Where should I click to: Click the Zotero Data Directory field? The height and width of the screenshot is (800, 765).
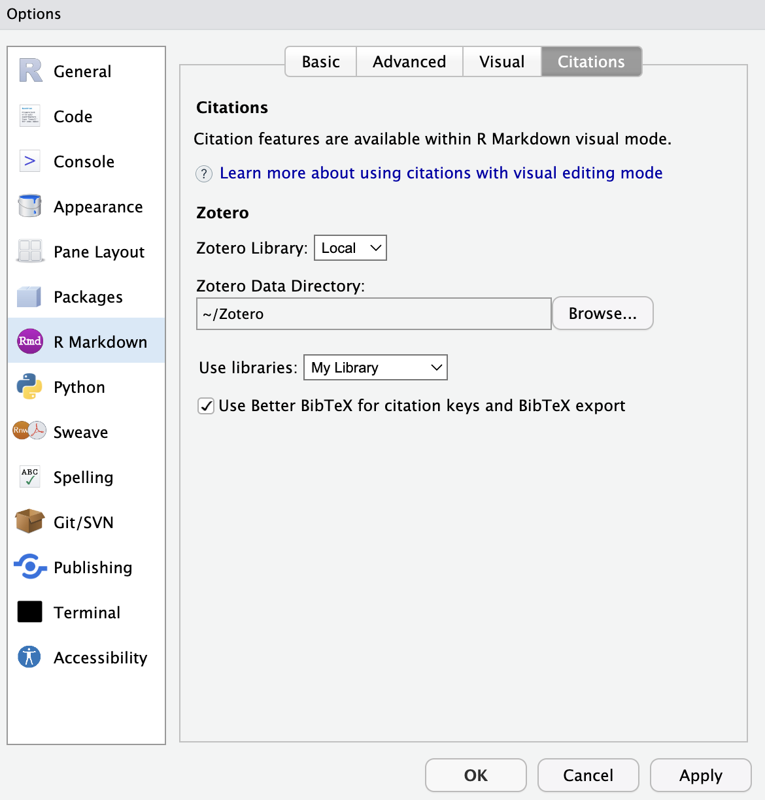[x=373, y=314]
